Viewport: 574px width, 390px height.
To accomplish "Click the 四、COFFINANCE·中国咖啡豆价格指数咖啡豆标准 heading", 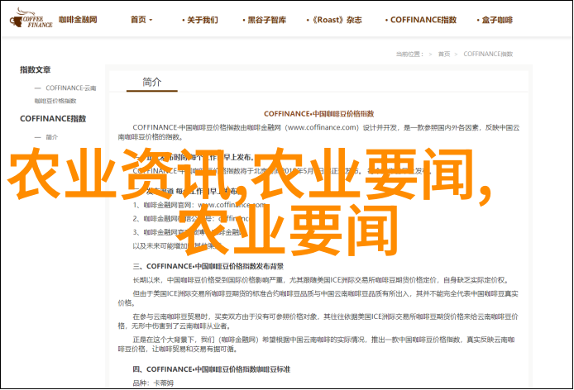I will pos(211,369).
